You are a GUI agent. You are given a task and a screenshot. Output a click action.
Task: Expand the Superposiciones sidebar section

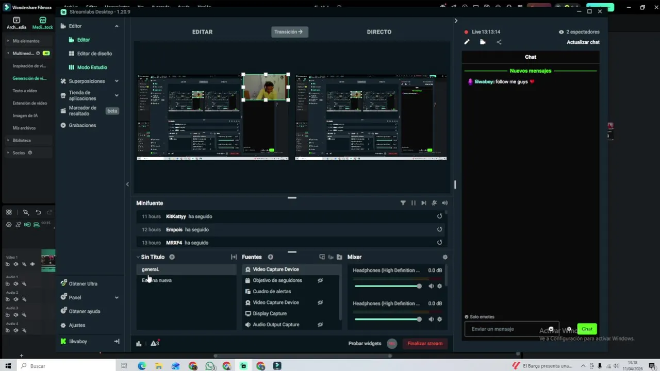click(x=117, y=81)
